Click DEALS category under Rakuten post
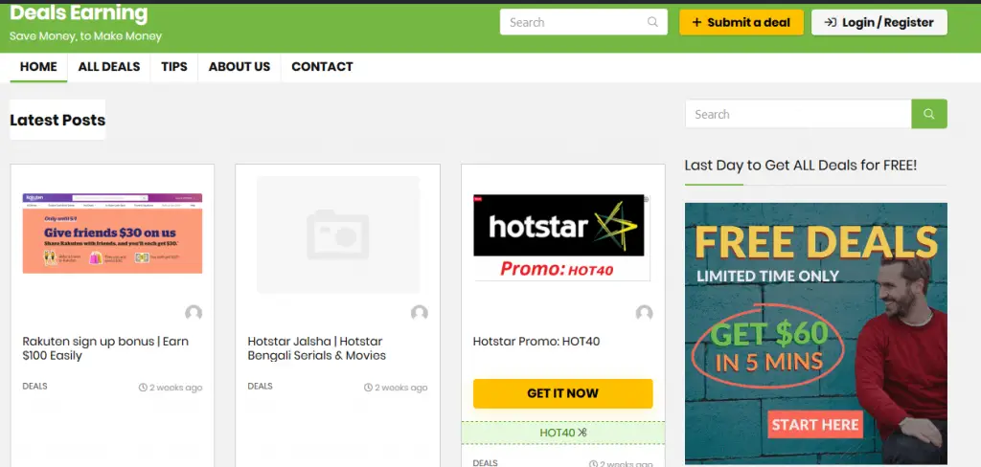This screenshot has width=981, height=467. 34,387
